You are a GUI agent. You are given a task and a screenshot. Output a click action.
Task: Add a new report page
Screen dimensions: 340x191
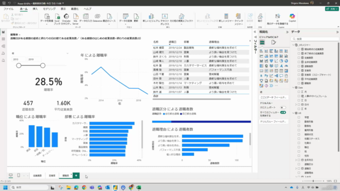[76, 176]
